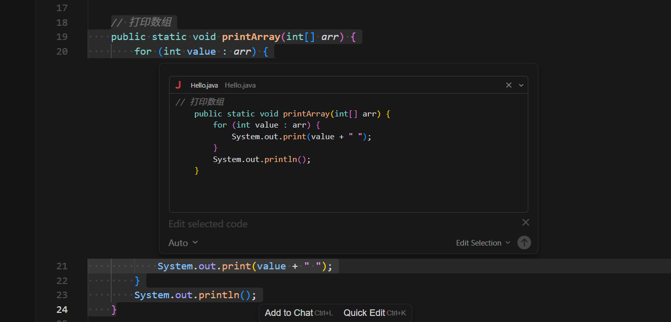Screen dimensions: 671x322
Task: Click the gray Hello.java path label
Action: tap(240, 85)
